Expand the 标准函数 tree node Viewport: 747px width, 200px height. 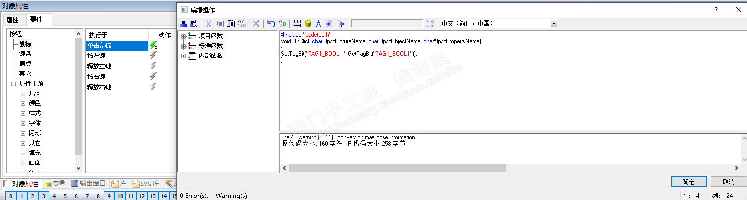tap(184, 46)
